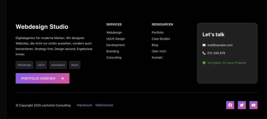Select the Animations tag chip
The width and height of the screenshot is (267, 119).
(x=58, y=65)
